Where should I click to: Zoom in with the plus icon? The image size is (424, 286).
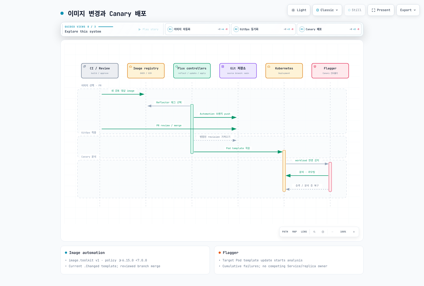(x=354, y=232)
